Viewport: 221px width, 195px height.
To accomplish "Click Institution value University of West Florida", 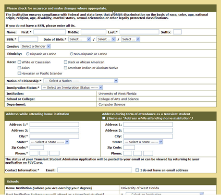I will click(x=118, y=94).
